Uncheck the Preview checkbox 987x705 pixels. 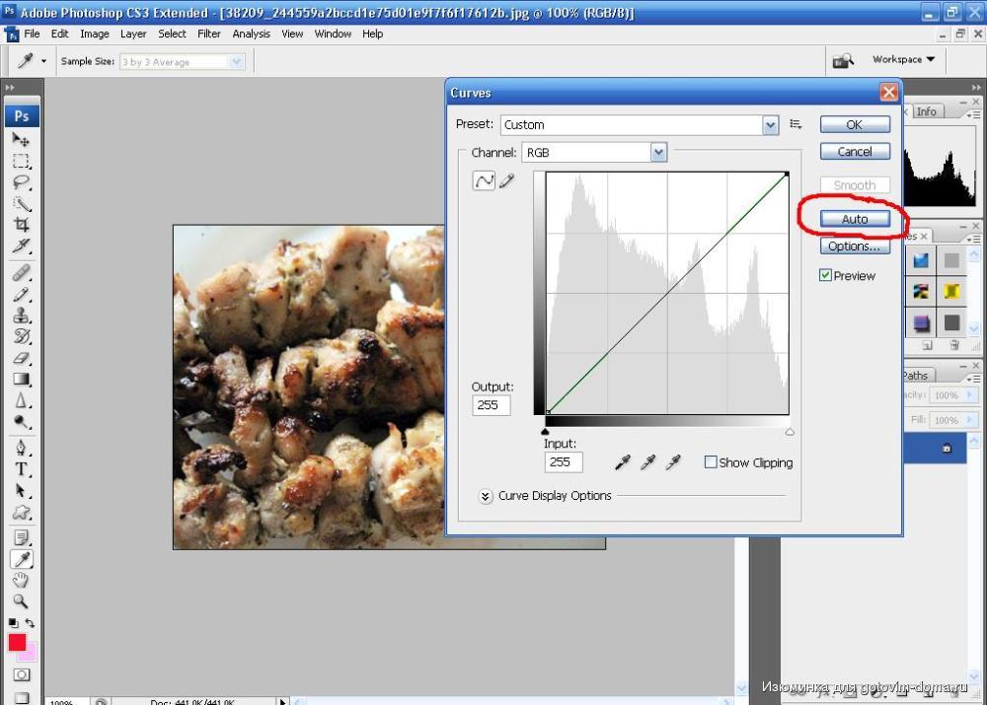coord(825,275)
